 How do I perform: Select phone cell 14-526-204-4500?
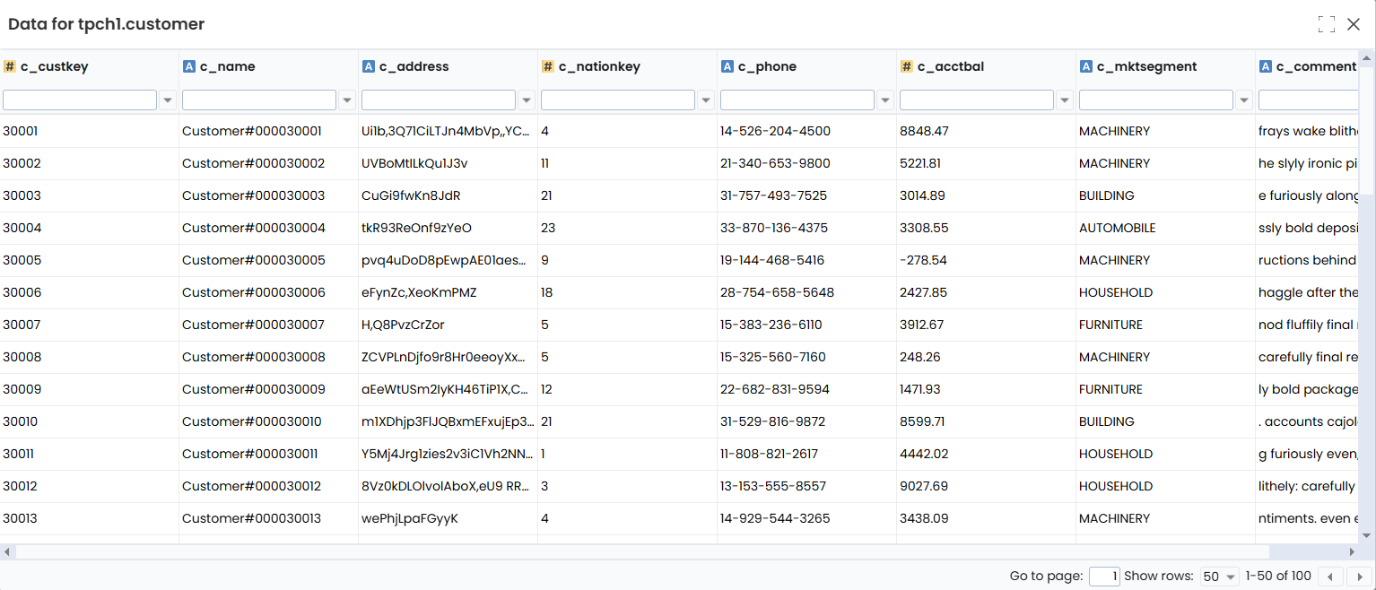pyautogui.click(x=807, y=131)
